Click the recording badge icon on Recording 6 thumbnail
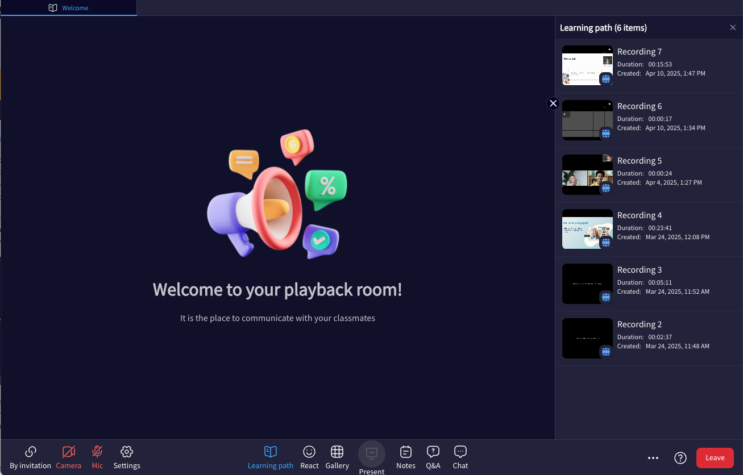Viewport: 743px width, 475px height. [x=606, y=134]
